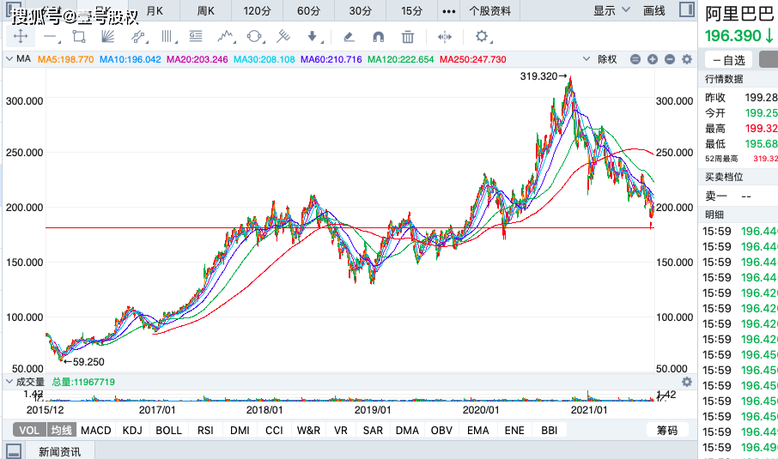Open the 新闻资讯 news tab
This screenshot has width=778, height=459.
click(x=59, y=451)
